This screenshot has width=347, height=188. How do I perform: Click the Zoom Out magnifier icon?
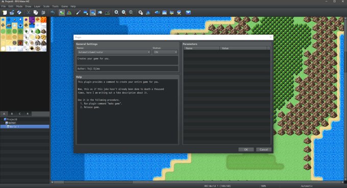pos(123,12)
